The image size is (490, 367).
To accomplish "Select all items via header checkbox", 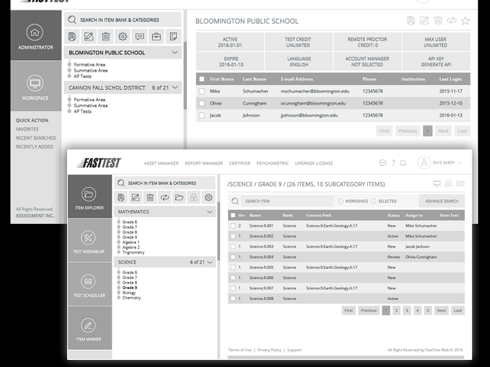I will click(x=232, y=215).
